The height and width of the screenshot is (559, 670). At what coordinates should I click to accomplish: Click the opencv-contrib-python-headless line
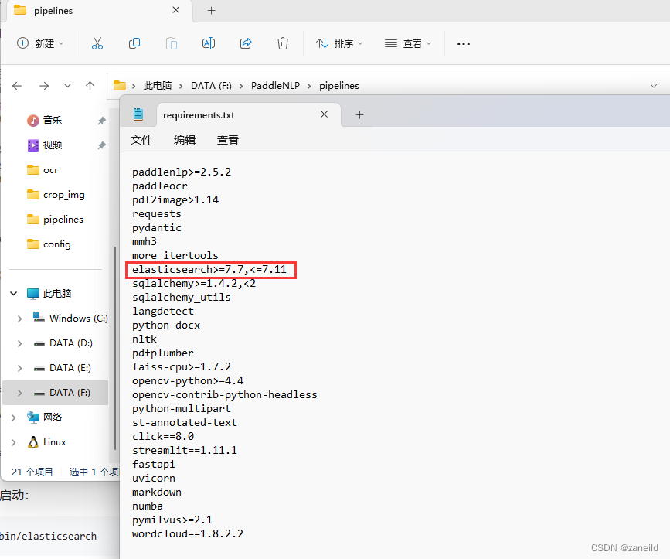coord(225,395)
